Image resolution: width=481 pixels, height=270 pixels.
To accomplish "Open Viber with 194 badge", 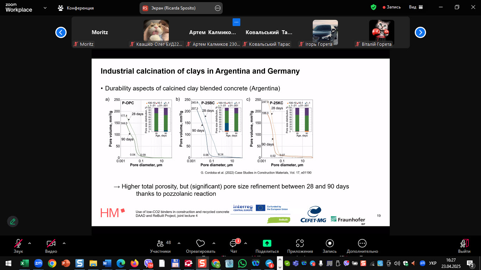I will click(148, 263).
